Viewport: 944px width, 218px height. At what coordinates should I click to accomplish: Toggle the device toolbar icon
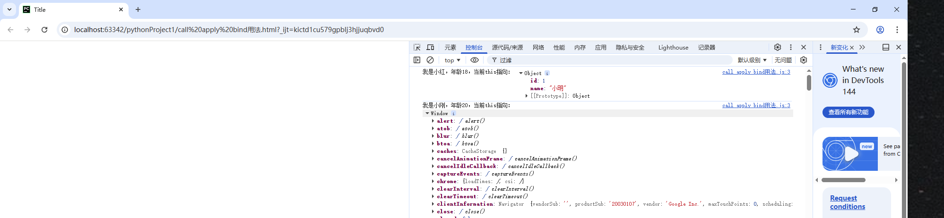[430, 47]
